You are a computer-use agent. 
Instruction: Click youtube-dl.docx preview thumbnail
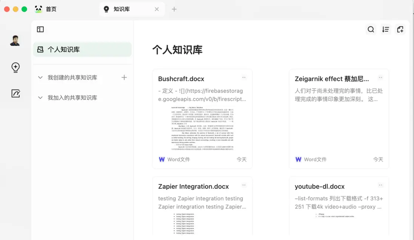click(336, 216)
